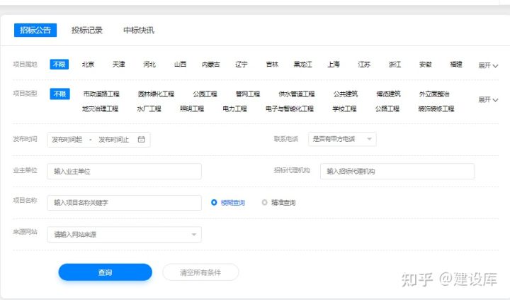Click the 输入招标代理机构 input field

coord(397,172)
